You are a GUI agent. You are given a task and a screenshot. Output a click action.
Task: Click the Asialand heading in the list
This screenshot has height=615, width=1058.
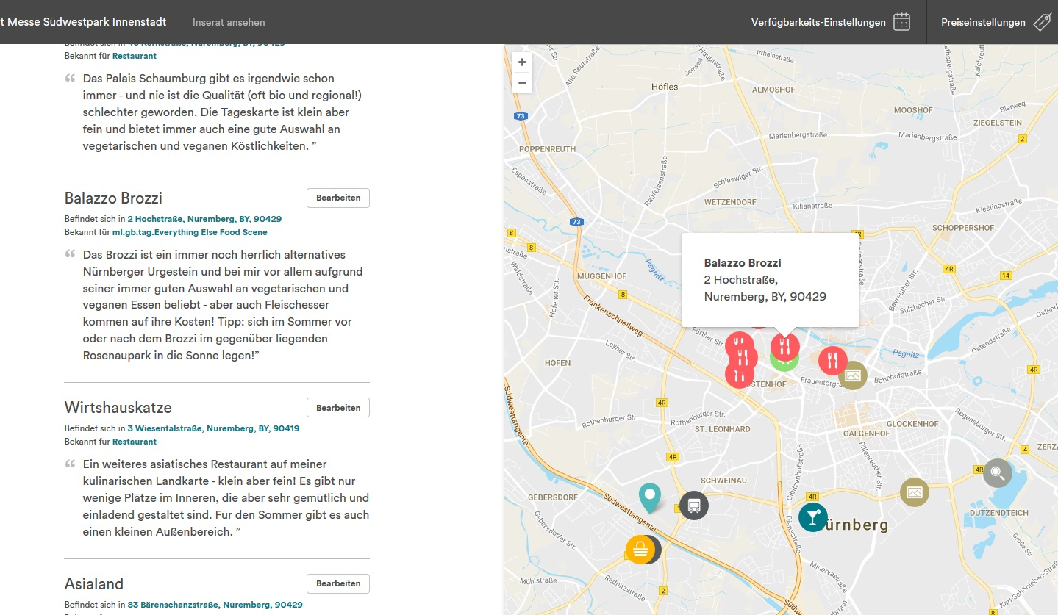point(94,584)
